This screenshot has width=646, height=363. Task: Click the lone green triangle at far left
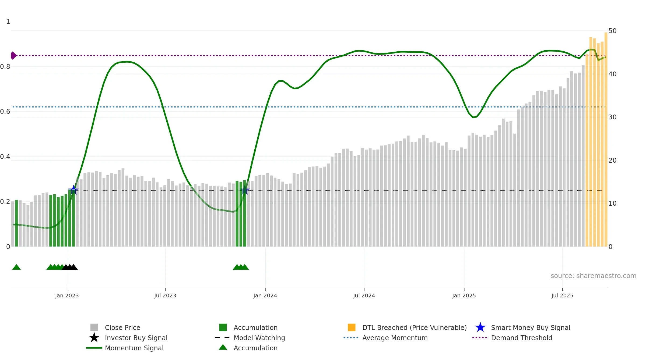click(16, 267)
